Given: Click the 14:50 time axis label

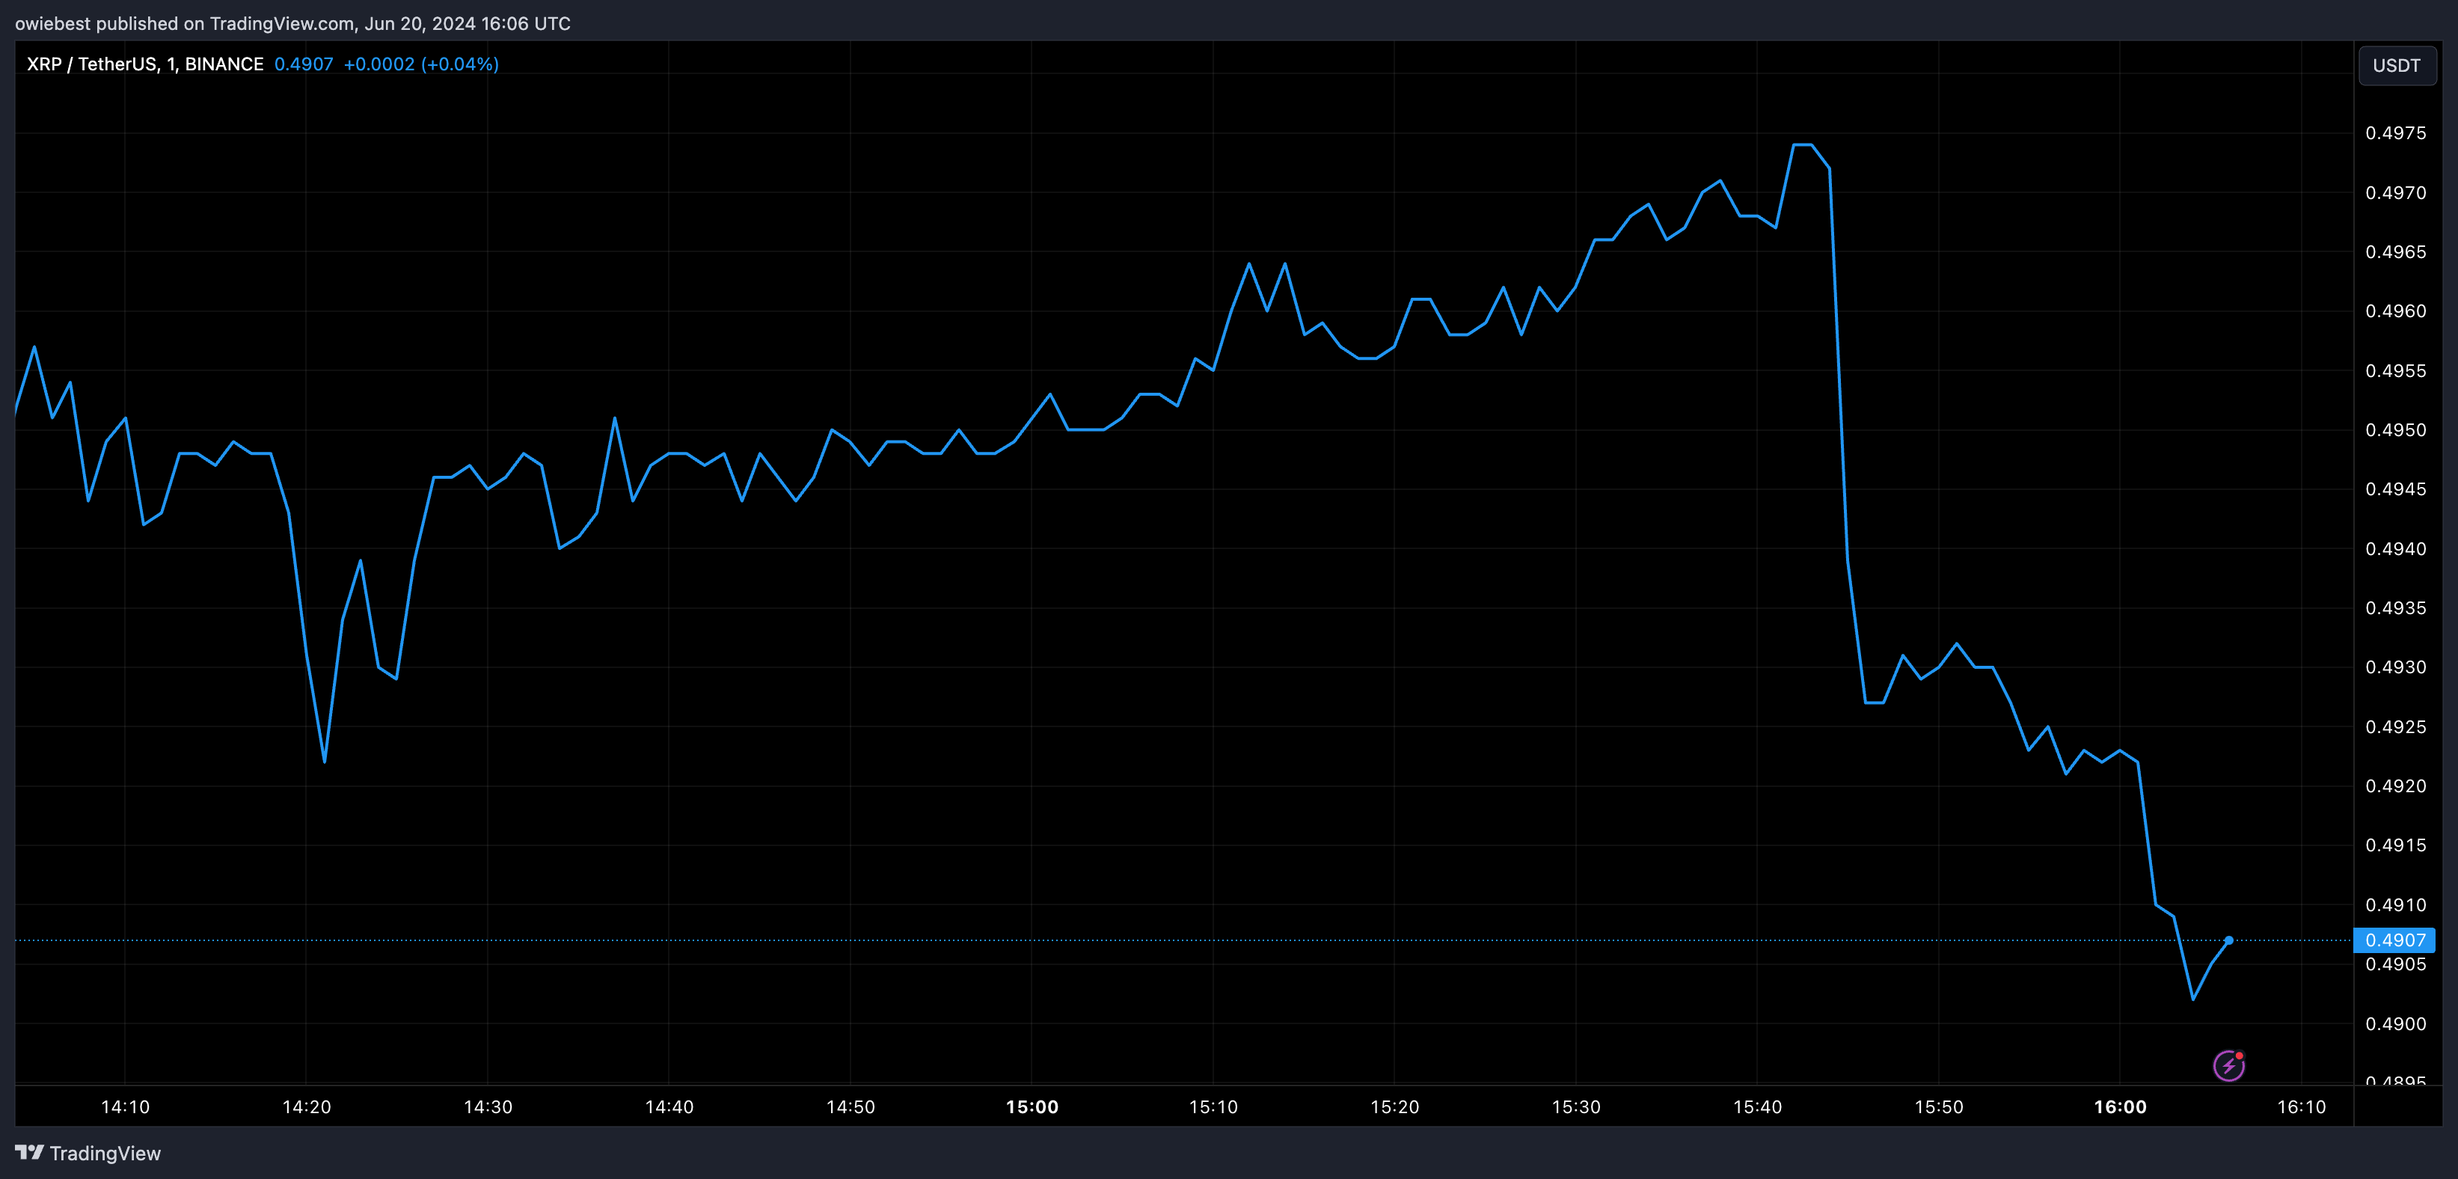Looking at the screenshot, I should tap(851, 1107).
